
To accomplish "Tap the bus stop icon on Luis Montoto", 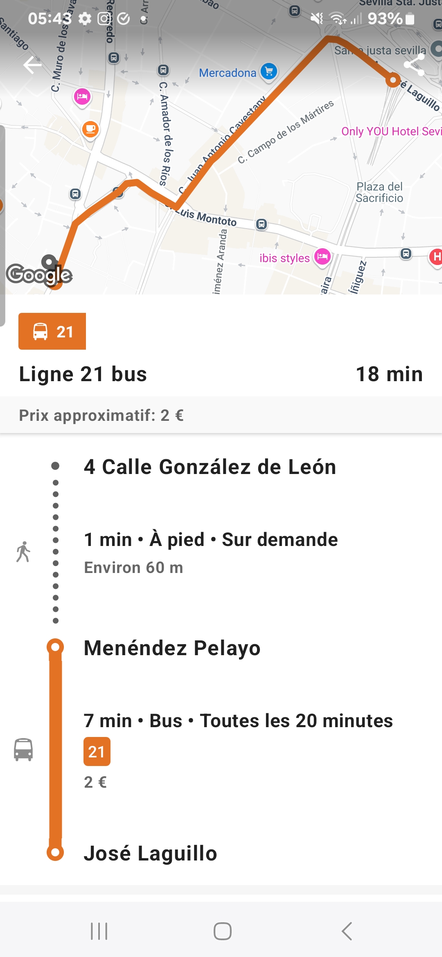I will tap(262, 224).
